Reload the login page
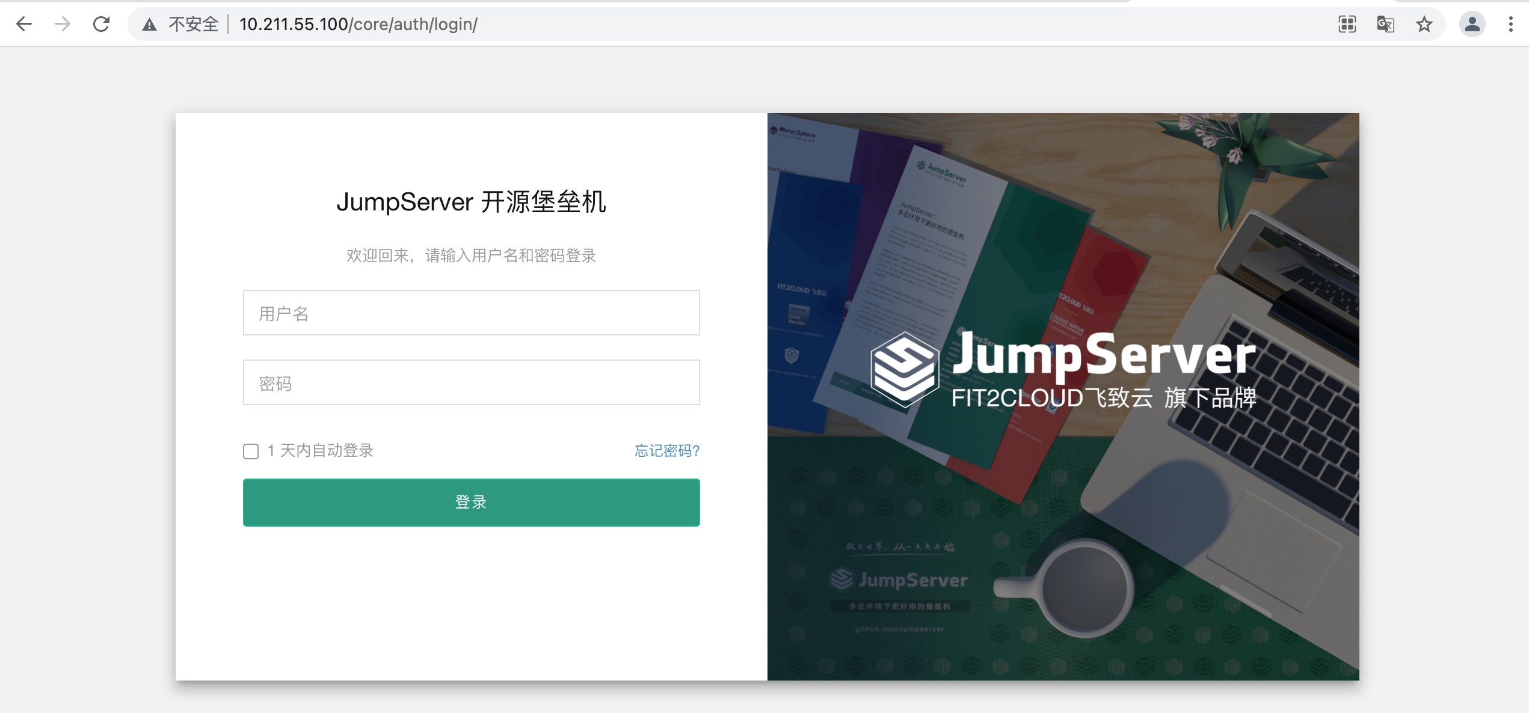This screenshot has width=1529, height=713. point(101,24)
